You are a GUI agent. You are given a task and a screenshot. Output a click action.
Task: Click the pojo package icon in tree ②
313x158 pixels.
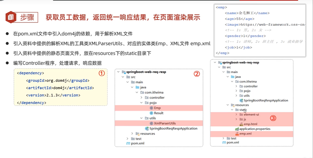pyautogui.click(x=147, y=103)
